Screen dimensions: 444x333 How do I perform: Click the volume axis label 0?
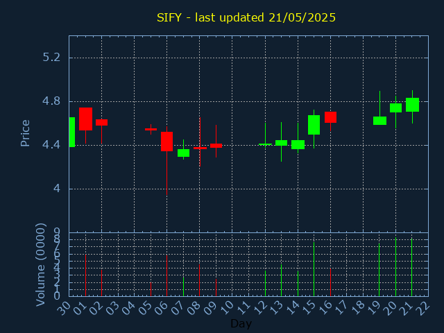(57, 296)
